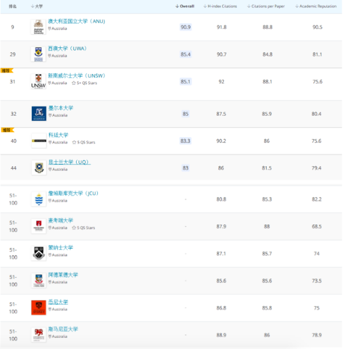Click the 排名 column header
Screen dimensions: 343x349
click(12, 6)
